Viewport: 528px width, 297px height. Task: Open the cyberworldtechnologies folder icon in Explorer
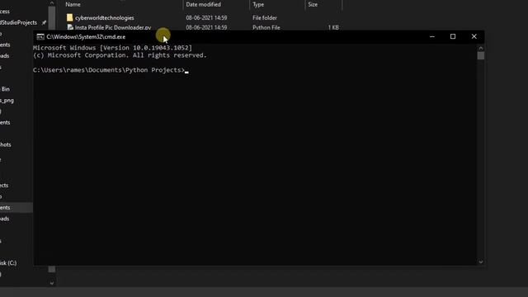pyautogui.click(x=69, y=17)
